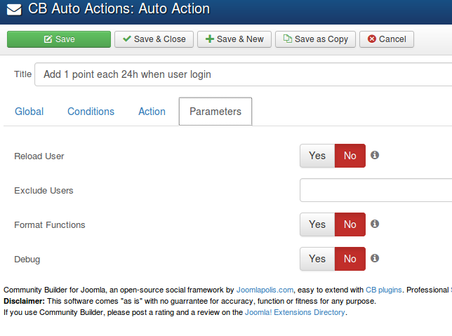This screenshot has height=336, width=452.
Task: Click the bold Disclaimer: text
Action: (x=24, y=301)
